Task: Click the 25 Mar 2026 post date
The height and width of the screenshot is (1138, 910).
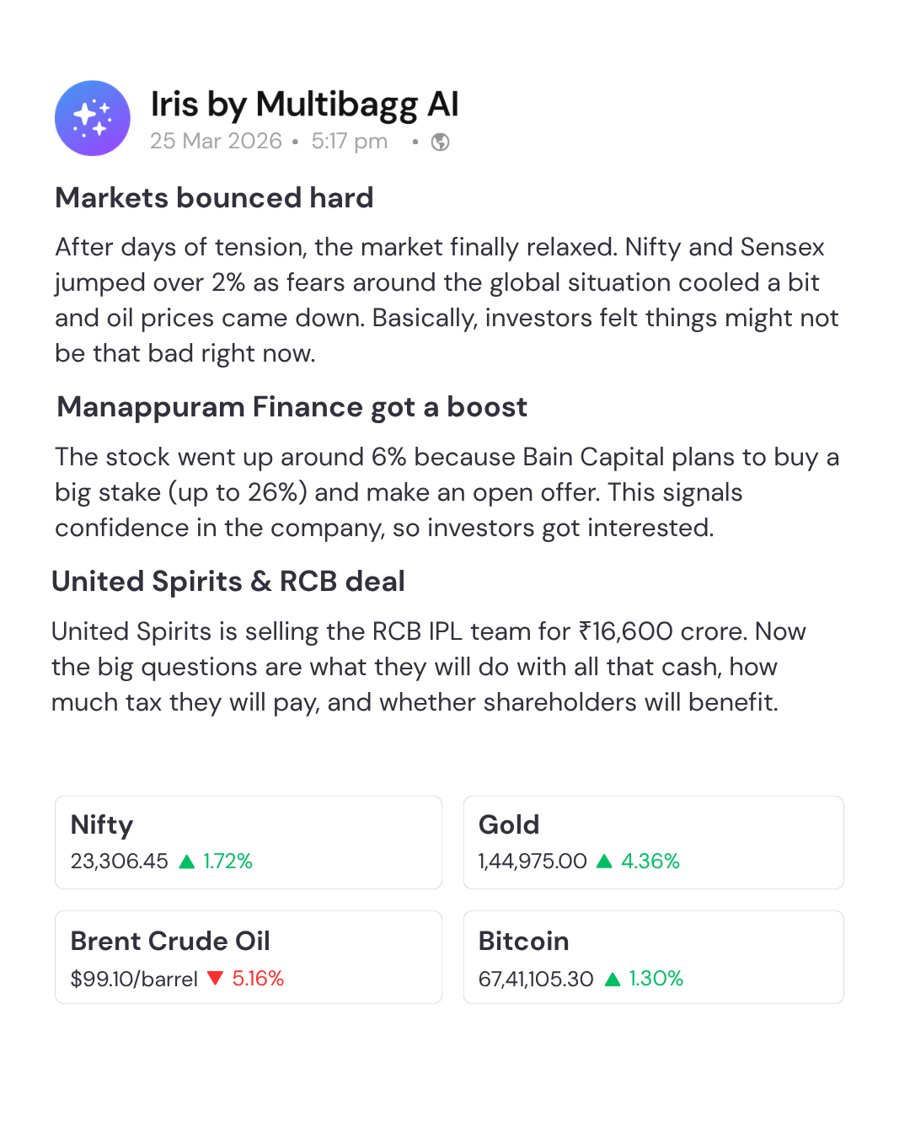Action: pos(216,141)
